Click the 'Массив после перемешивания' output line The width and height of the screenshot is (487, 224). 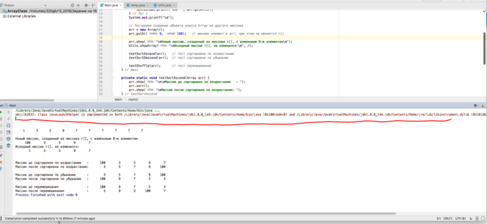(90, 191)
